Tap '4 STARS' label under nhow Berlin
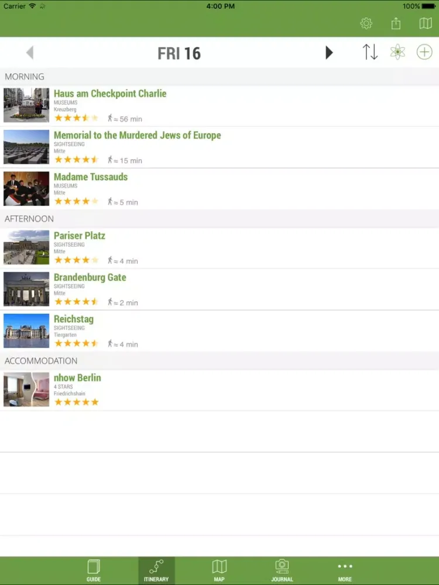This screenshot has width=439, height=585. click(x=63, y=387)
